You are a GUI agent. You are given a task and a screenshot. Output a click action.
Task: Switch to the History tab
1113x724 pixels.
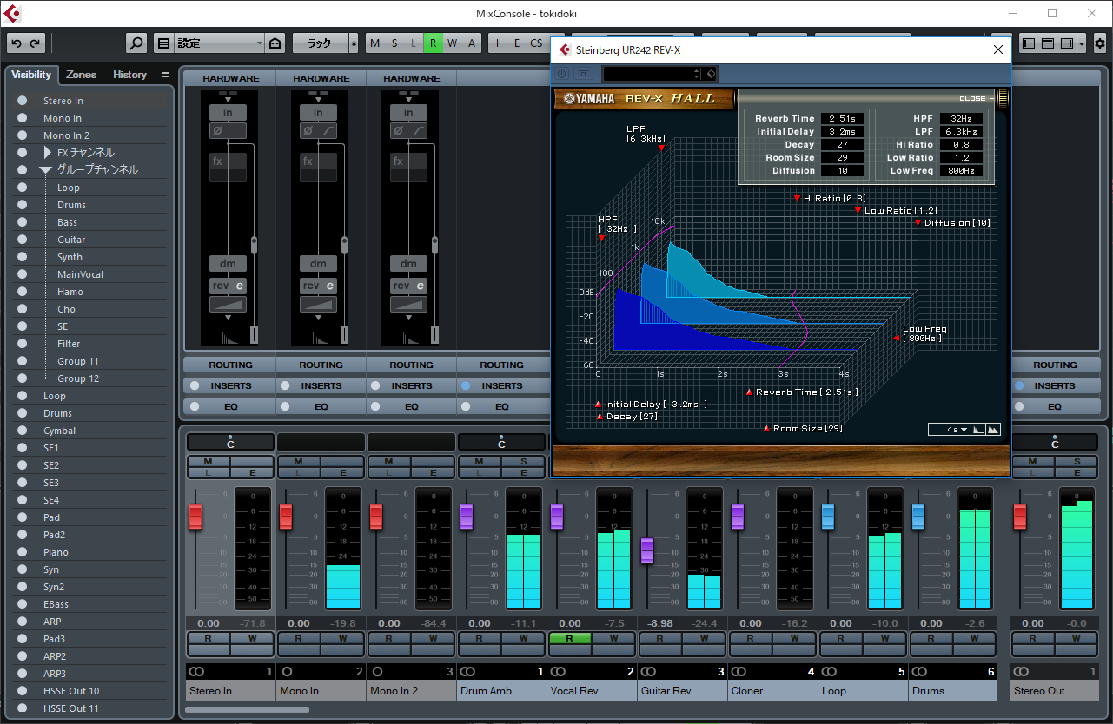point(129,75)
